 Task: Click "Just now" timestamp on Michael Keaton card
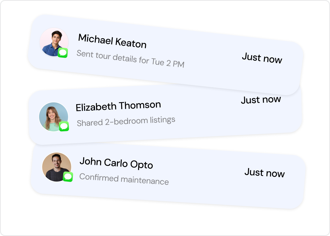(x=262, y=58)
